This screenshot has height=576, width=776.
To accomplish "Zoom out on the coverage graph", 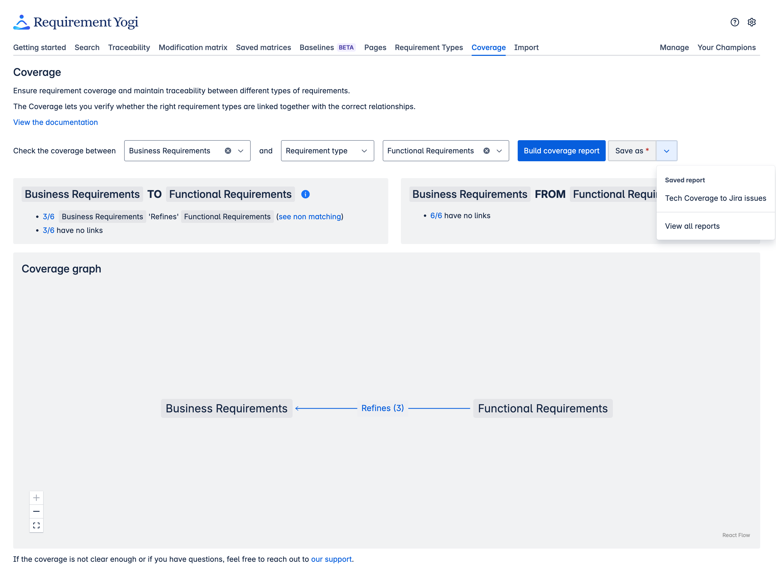I will pos(36,511).
